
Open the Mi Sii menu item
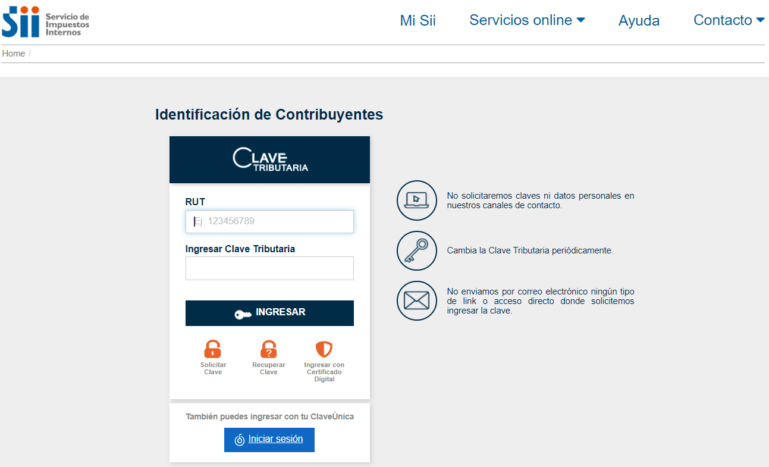tap(418, 20)
